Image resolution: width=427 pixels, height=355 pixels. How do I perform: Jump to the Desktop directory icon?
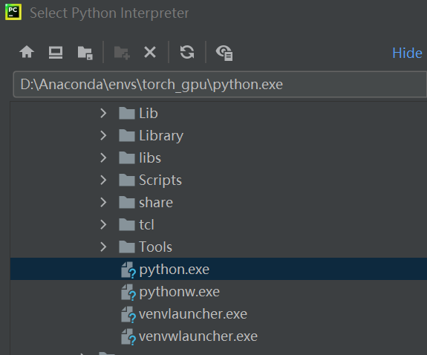[56, 52]
